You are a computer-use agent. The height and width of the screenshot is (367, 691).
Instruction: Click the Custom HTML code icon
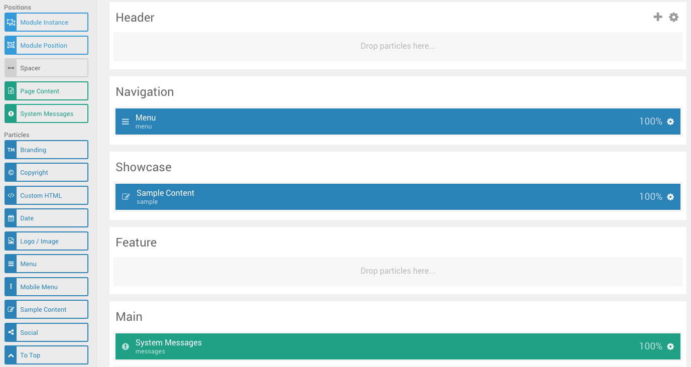point(11,195)
